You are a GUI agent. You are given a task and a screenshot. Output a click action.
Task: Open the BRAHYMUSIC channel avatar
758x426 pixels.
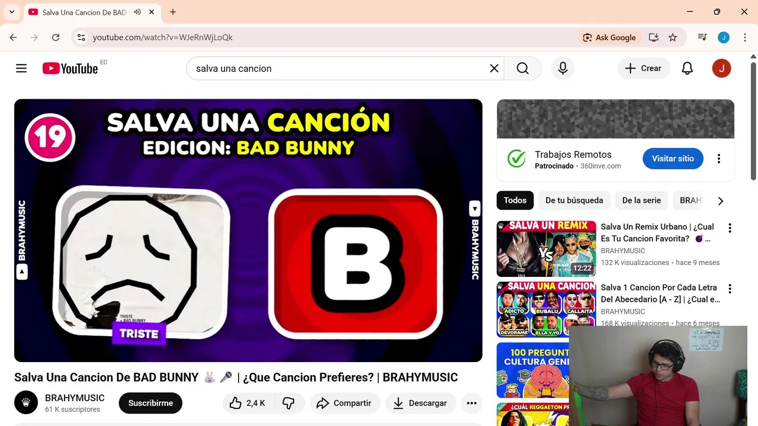pos(26,402)
